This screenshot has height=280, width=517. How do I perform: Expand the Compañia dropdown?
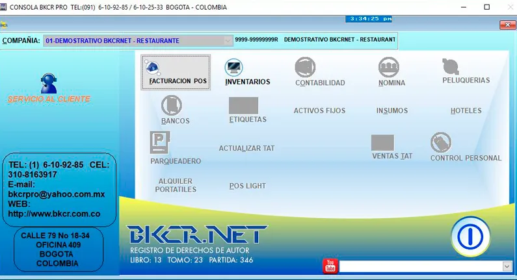(x=228, y=40)
